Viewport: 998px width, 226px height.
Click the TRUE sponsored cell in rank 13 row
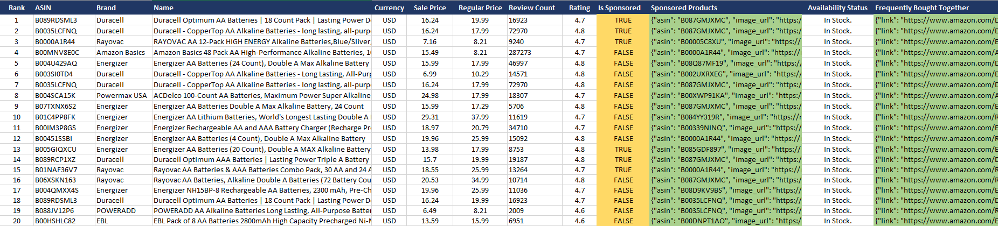coord(622,149)
